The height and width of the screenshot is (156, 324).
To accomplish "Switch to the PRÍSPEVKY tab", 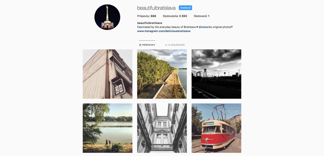I will (x=147, y=45).
